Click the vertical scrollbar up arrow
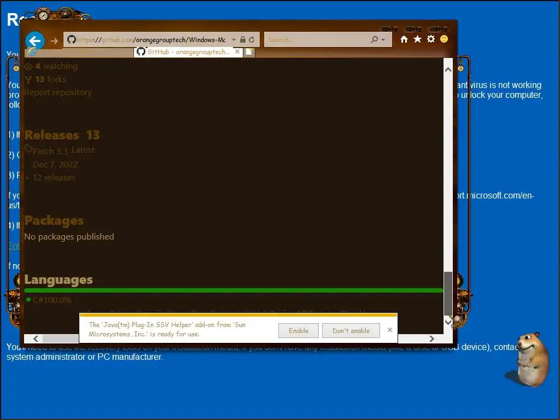 coord(448,70)
